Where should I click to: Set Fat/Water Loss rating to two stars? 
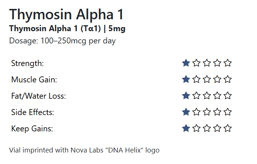(x=196, y=96)
